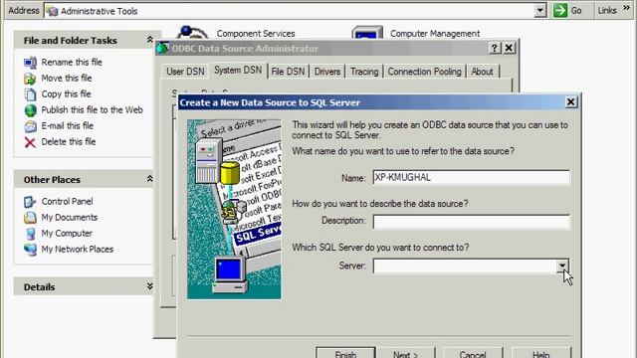
Task: Select the System DSN tab
Action: [x=238, y=71]
